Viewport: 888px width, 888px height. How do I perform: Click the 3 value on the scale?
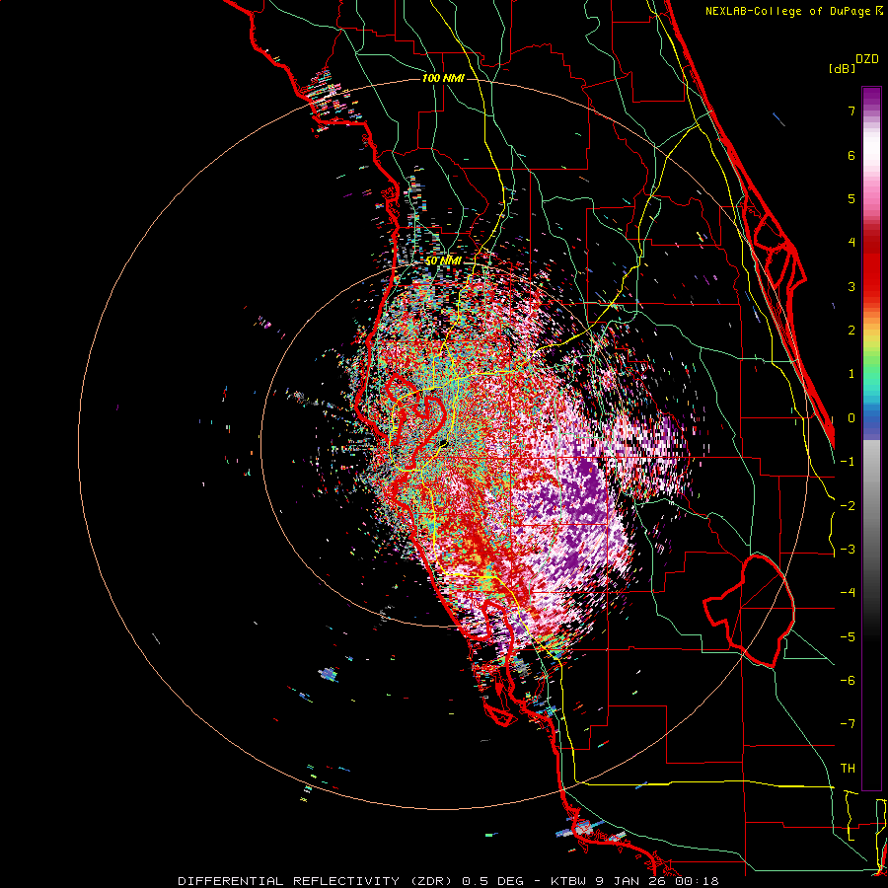(x=851, y=286)
